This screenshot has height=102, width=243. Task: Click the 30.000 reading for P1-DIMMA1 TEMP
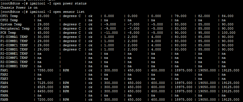tap(43, 37)
